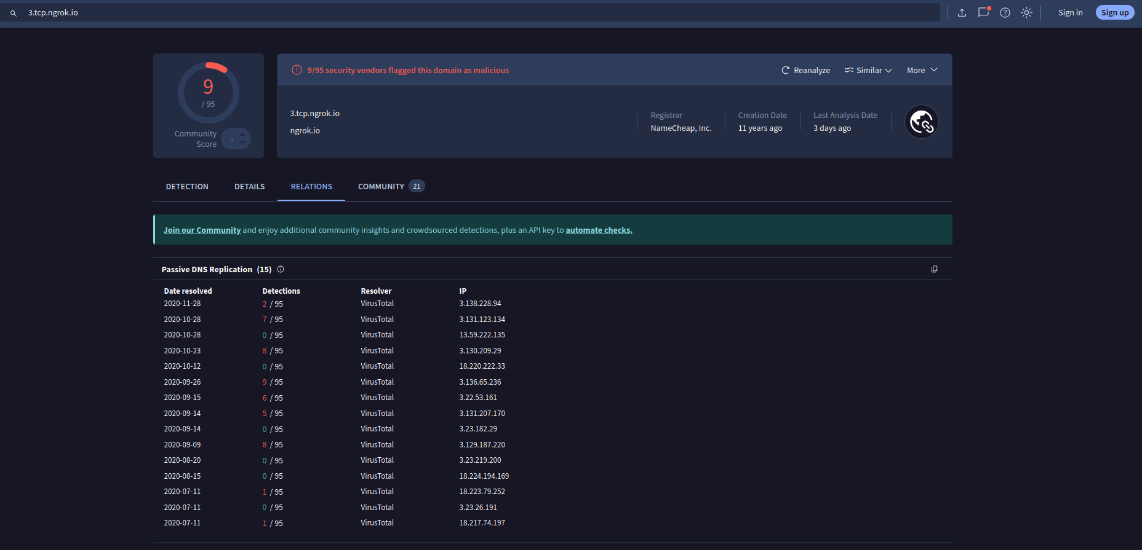Toggle the light/dark theme sun icon

(x=1026, y=13)
